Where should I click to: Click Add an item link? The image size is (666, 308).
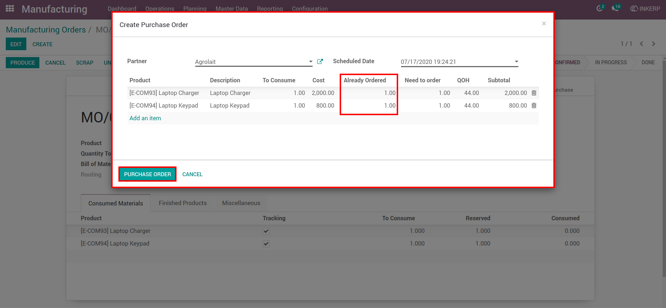145,118
